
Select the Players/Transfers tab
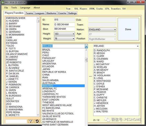(14, 13)
